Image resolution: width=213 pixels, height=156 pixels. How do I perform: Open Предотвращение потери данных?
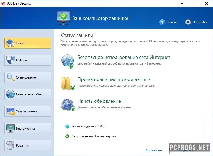coord(114,79)
